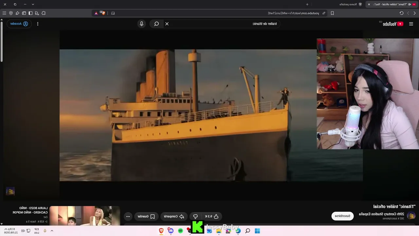
Task: Open YouTube settings three-dot menu
Action: click(x=38, y=24)
